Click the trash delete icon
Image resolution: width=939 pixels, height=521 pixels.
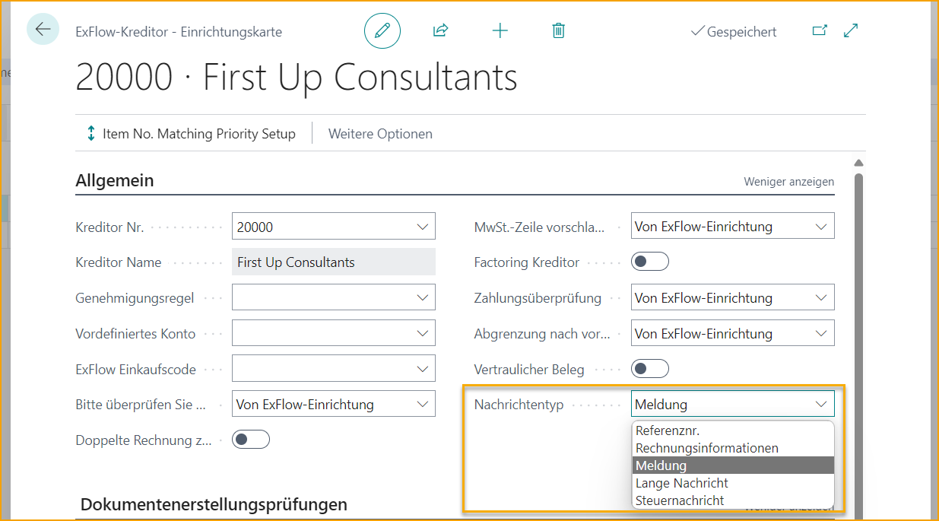(x=558, y=30)
